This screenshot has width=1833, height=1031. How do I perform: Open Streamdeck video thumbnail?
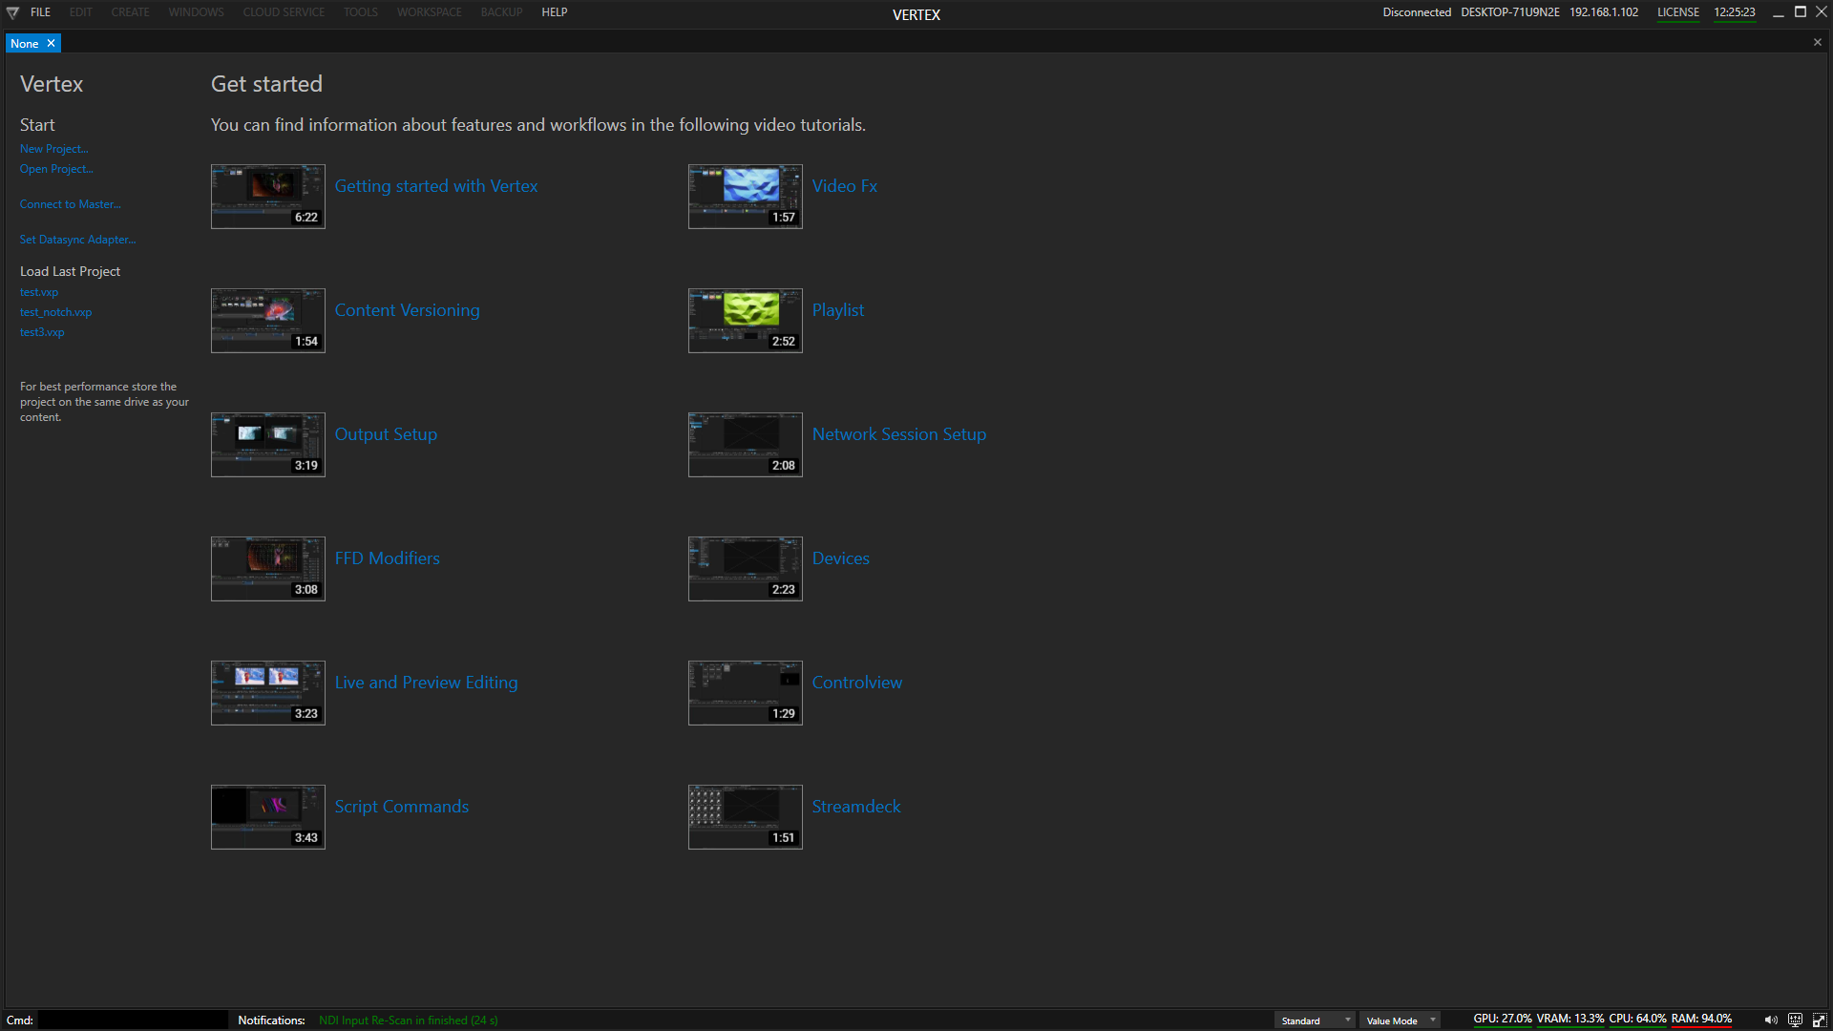click(746, 817)
